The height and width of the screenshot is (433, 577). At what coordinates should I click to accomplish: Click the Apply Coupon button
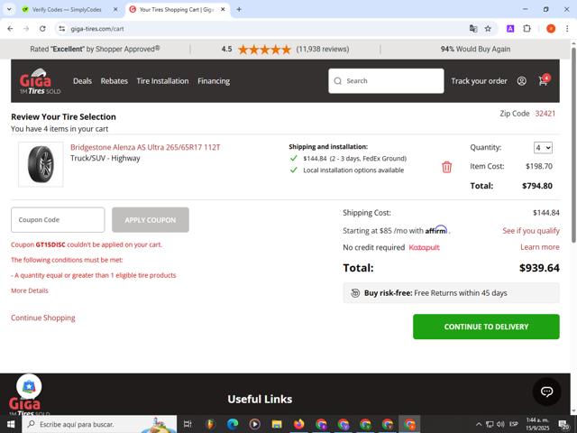[x=151, y=220]
